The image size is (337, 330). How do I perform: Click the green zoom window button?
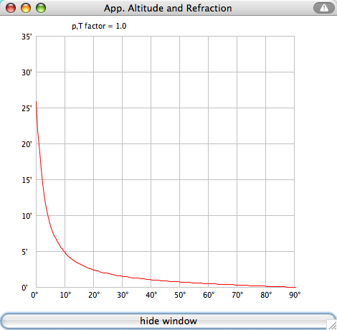click(x=41, y=8)
